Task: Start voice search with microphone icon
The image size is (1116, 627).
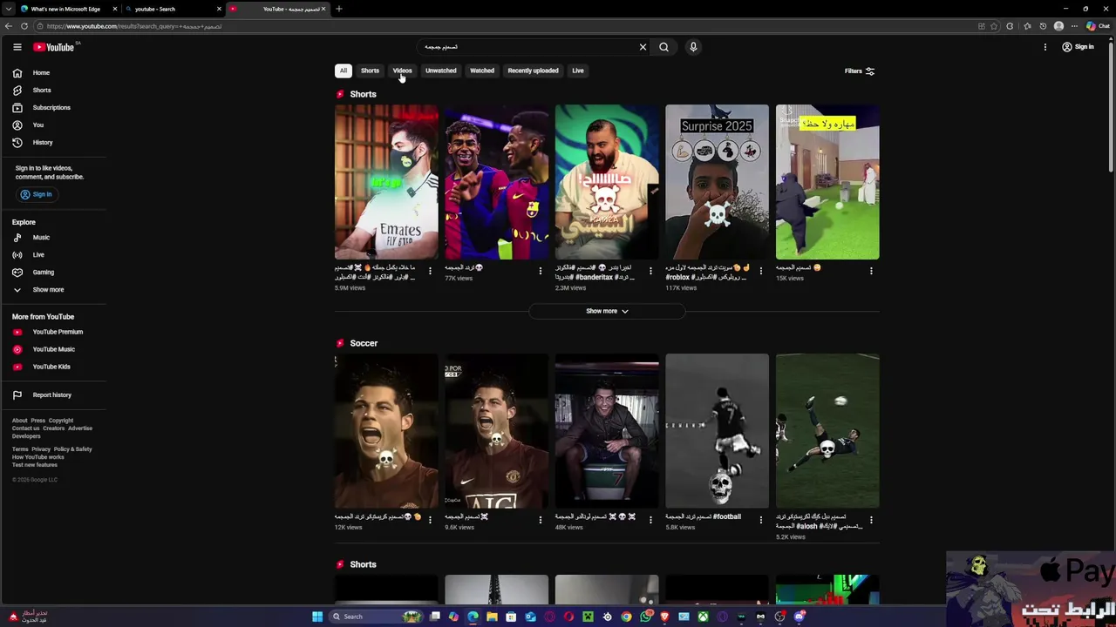Action: tap(693, 47)
